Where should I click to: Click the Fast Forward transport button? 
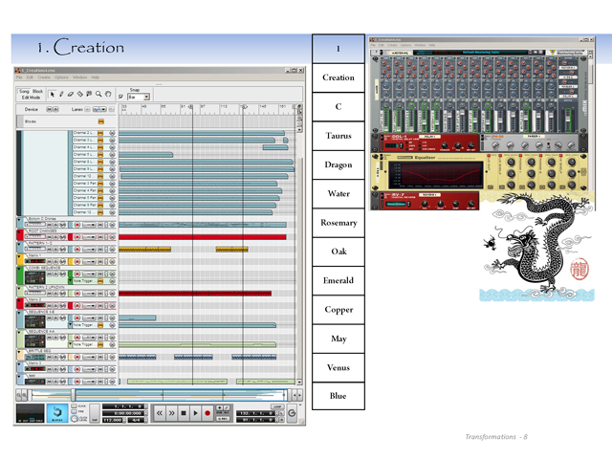(x=171, y=413)
